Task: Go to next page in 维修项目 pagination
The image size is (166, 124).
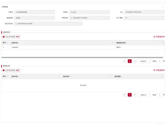Action: [135, 61]
